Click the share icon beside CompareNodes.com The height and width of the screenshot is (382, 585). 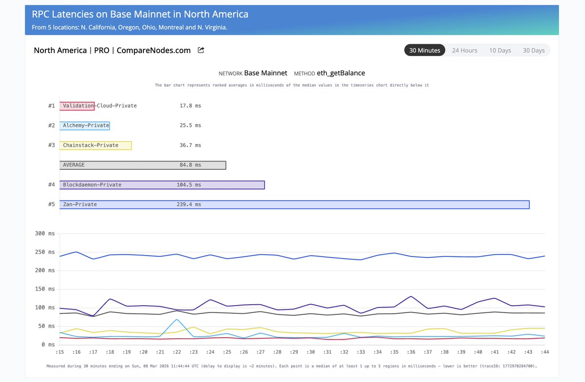[201, 50]
